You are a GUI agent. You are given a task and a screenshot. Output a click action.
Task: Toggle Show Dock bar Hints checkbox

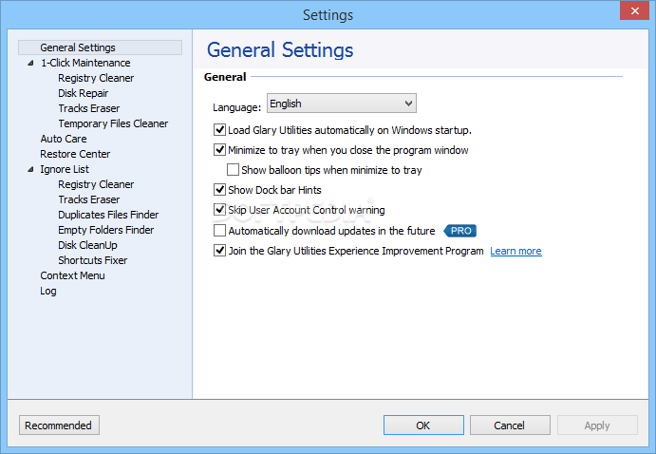219,190
